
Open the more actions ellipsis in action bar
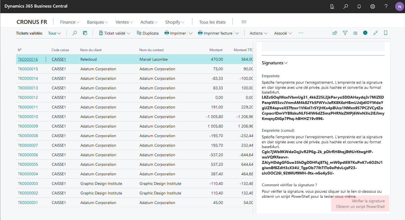pyautogui.click(x=301, y=33)
